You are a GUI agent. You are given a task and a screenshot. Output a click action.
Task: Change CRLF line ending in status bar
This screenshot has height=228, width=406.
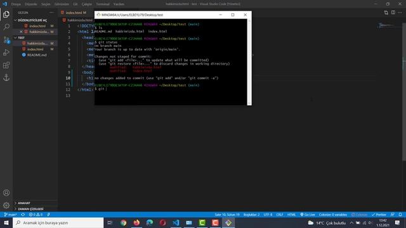click(280, 215)
